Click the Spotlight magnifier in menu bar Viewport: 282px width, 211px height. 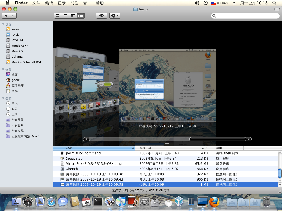[274, 3]
